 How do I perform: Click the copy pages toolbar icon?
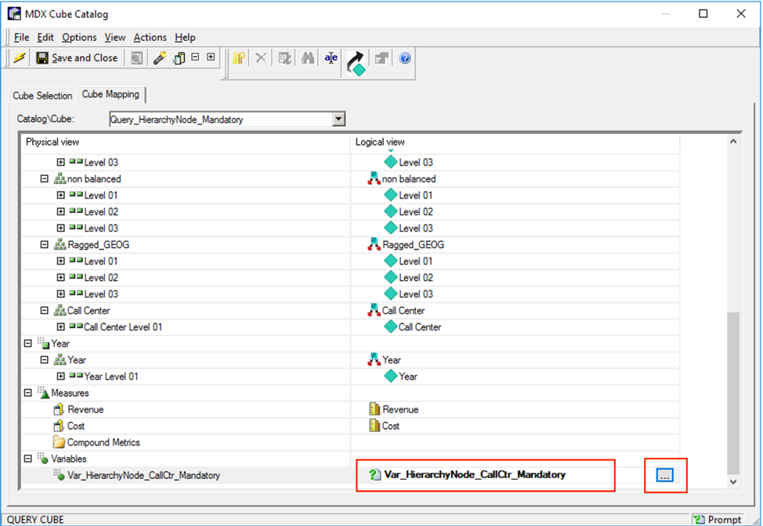[x=178, y=57]
